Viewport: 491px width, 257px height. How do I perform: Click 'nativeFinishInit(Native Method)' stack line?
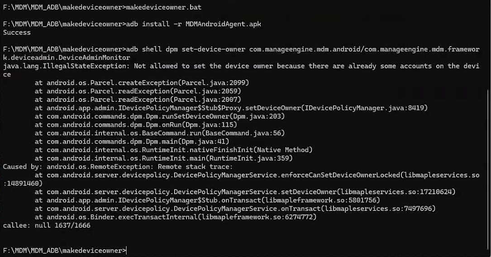coord(173,150)
